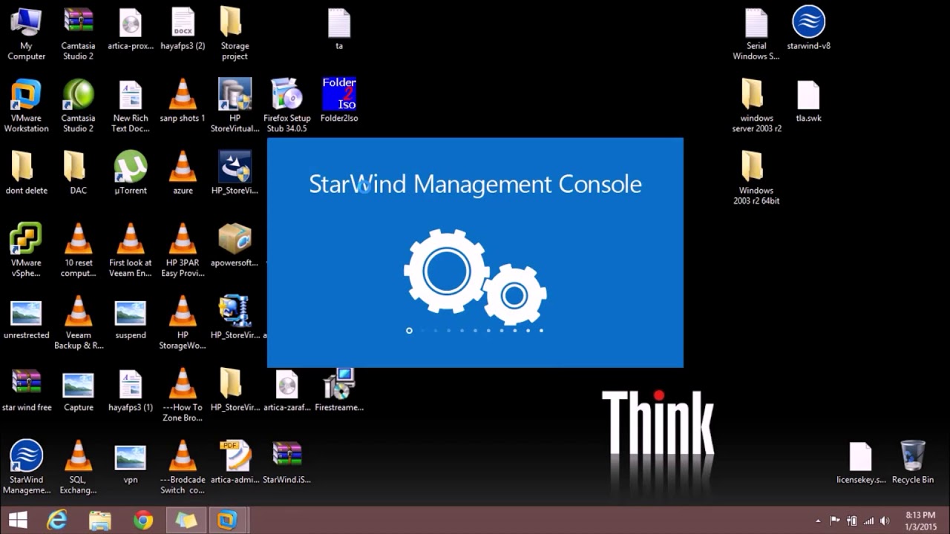Open the Action Center flag icon
The image size is (950, 534).
pyautogui.click(x=835, y=521)
